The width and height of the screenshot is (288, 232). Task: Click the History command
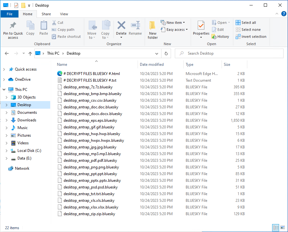220,37
